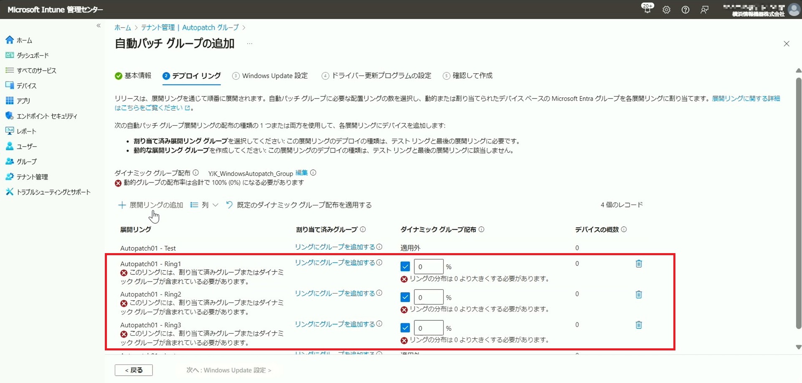
Task: Select the Autopatch01 - Test ring name
Action: (x=148, y=248)
